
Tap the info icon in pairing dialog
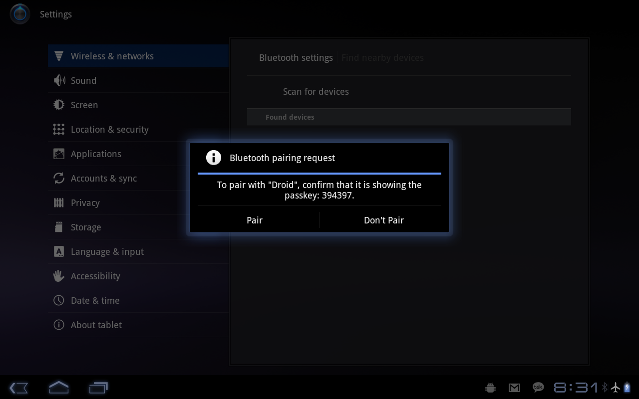point(214,158)
